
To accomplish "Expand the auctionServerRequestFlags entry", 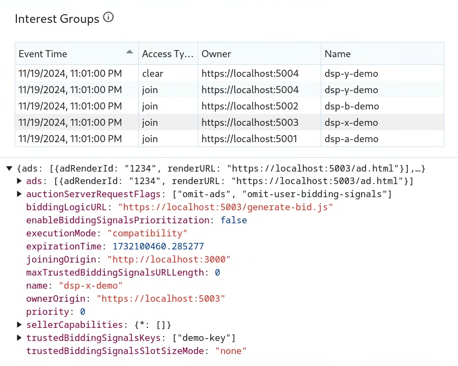I will 20,194.
